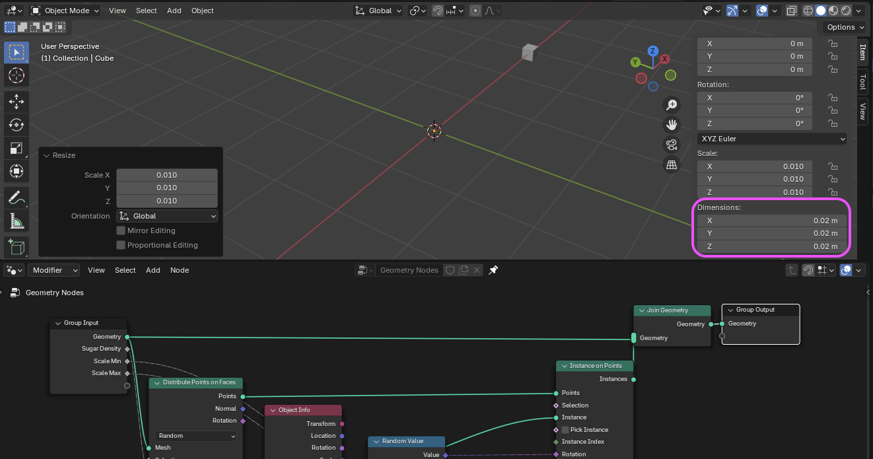Switch to the View sidebar tab
873x459 pixels.
(x=862, y=111)
